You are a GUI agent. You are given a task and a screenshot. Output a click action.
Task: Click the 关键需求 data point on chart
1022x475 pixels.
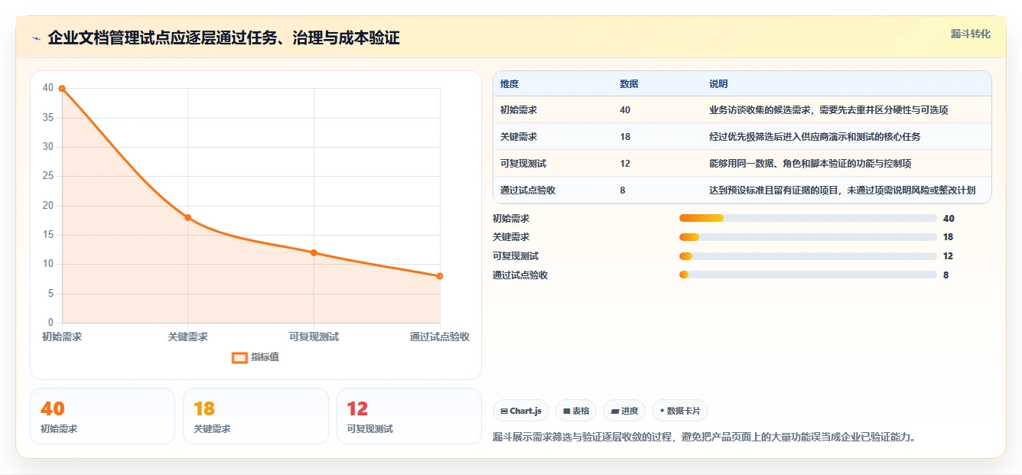point(188,217)
